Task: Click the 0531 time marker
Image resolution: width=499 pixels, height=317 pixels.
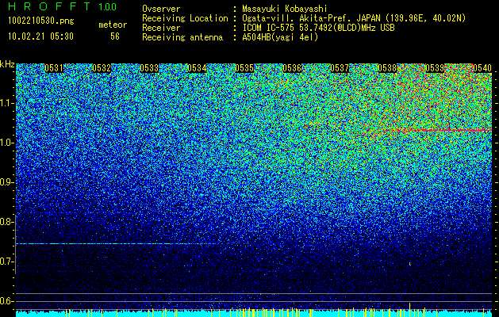Action: (53, 68)
